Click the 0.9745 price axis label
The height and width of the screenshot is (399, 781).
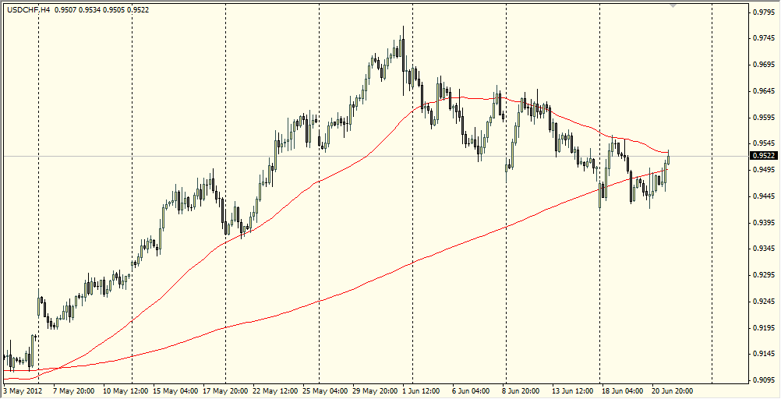[x=765, y=38]
